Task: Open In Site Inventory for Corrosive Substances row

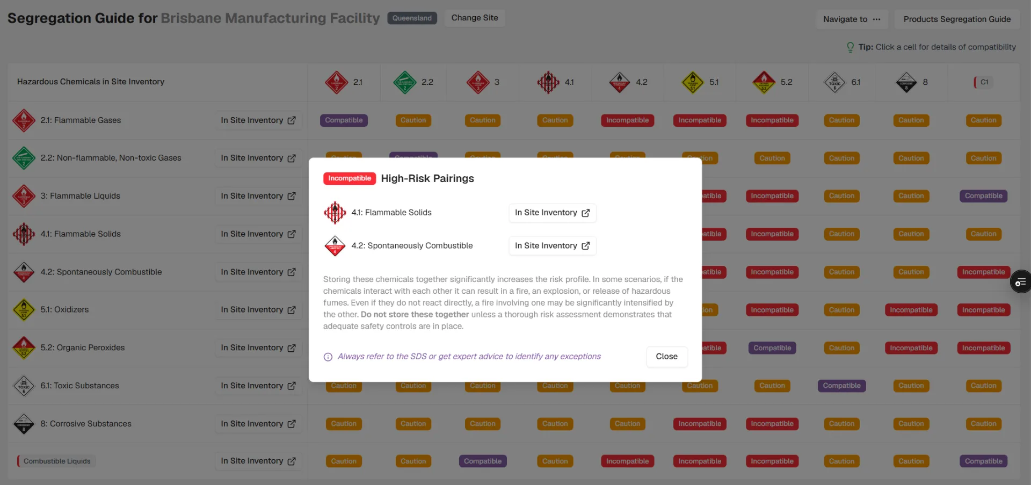Action: [258, 424]
